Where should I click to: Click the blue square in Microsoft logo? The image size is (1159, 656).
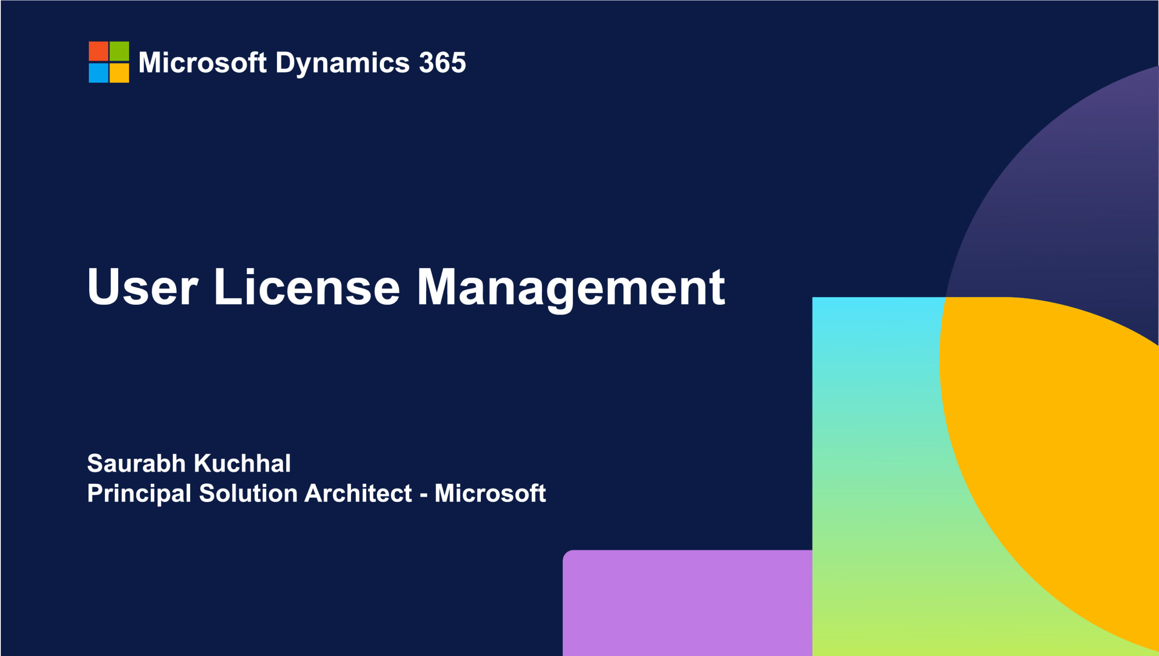click(98, 73)
